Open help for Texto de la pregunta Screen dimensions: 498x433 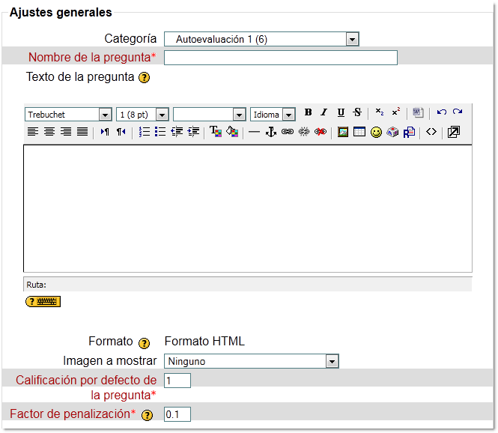[x=145, y=78]
